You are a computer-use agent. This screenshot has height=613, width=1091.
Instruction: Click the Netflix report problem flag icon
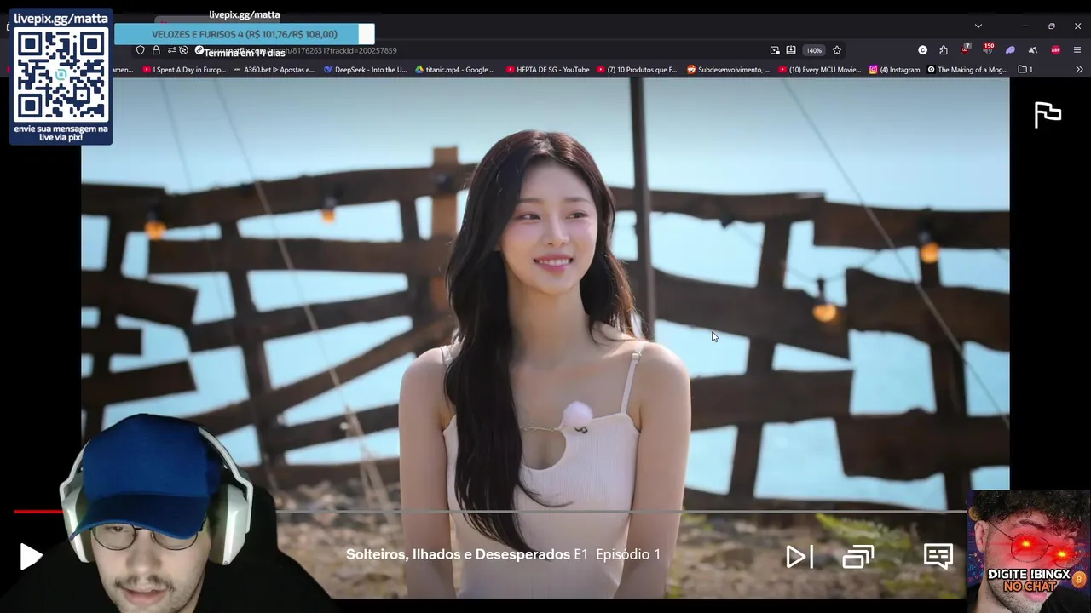(x=1048, y=114)
